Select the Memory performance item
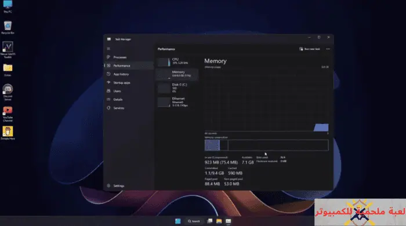Viewport: 406px width, 226px height. pyautogui.click(x=177, y=74)
